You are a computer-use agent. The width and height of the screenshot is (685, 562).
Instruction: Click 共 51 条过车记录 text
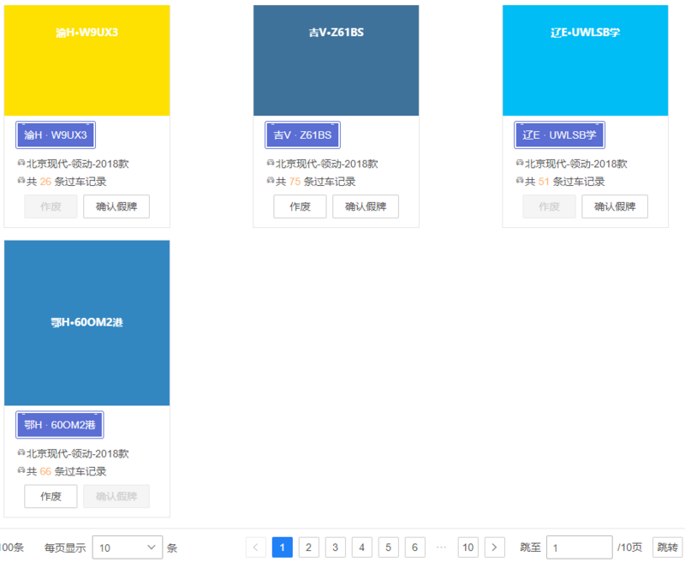point(564,182)
